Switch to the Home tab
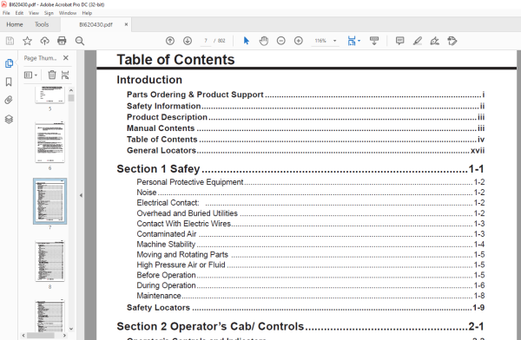521x340 pixels. tap(15, 24)
